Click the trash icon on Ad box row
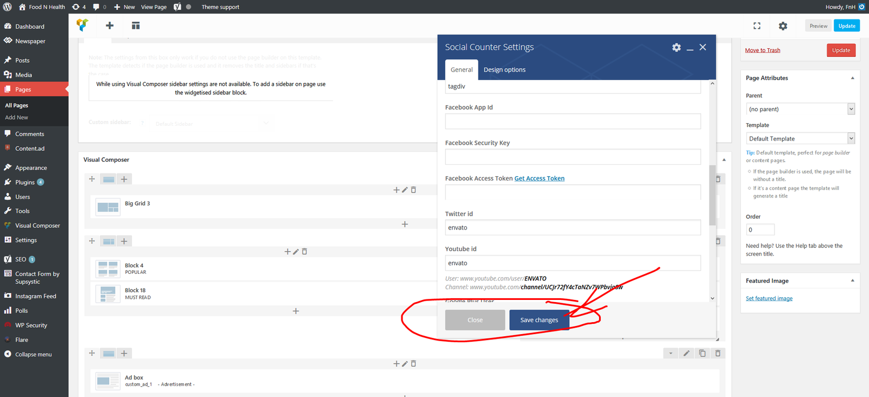 [717, 353]
